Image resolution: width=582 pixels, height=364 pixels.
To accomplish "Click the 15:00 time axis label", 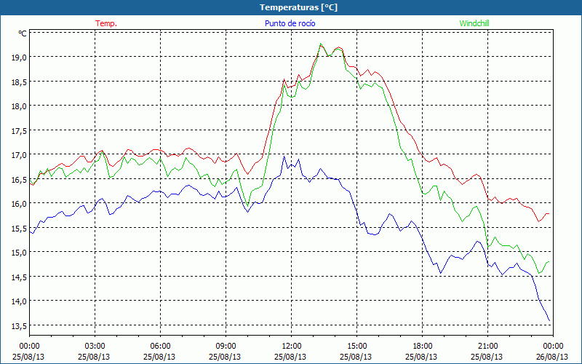I will 356,346.
